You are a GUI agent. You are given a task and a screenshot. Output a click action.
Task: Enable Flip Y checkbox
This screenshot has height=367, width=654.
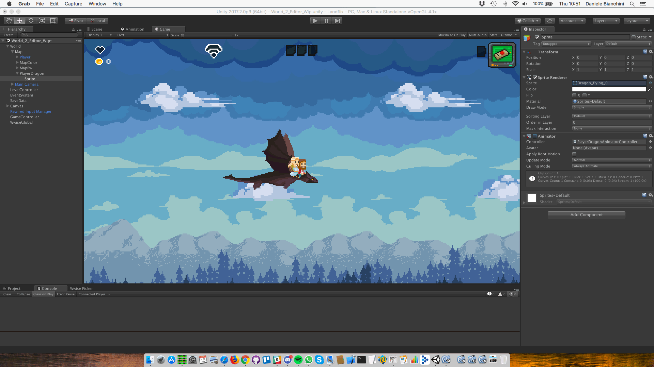click(585, 95)
